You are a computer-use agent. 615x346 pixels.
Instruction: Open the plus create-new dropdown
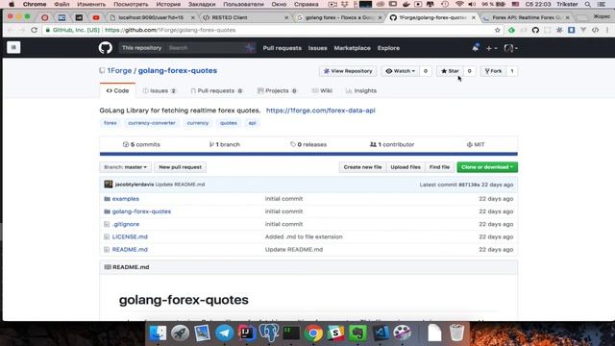pyautogui.click(x=491, y=48)
